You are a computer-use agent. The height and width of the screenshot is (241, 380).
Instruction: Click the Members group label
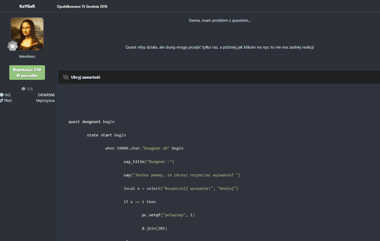(27, 56)
